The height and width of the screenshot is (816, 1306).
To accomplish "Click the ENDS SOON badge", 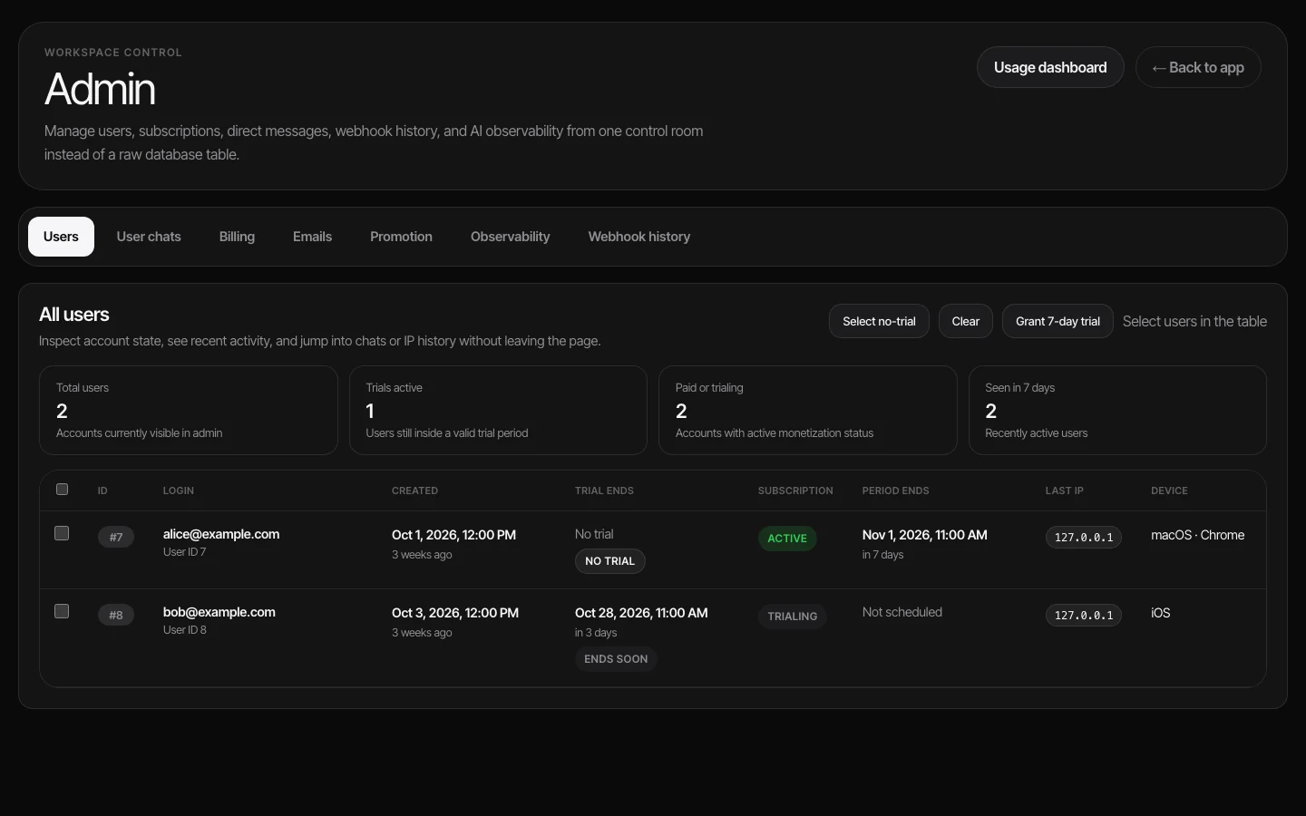I will [x=616, y=659].
